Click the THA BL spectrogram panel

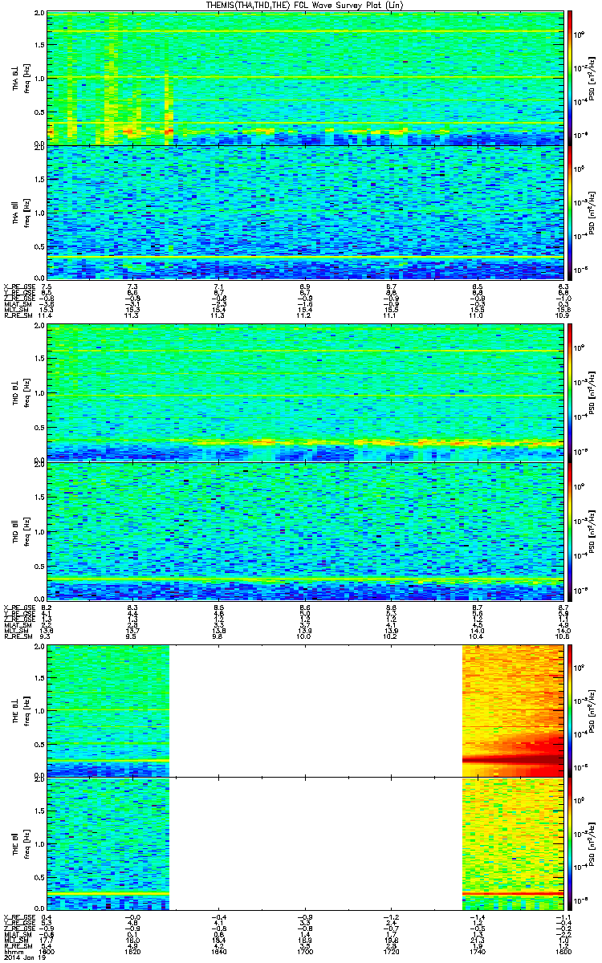click(x=303, y=78)
